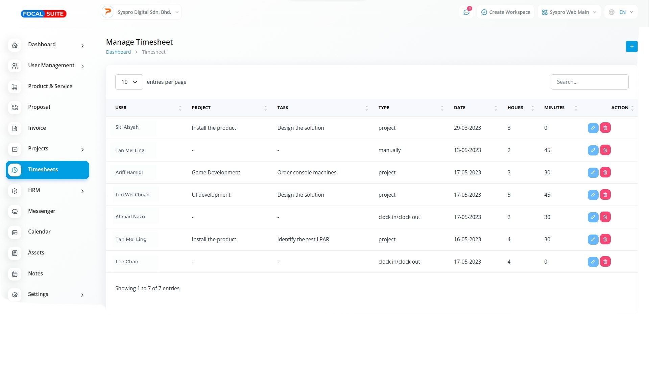The height and width of the screenshot is (365, 649).
Task: Click the plus icon to add timesheet
Action: [631, 46]
